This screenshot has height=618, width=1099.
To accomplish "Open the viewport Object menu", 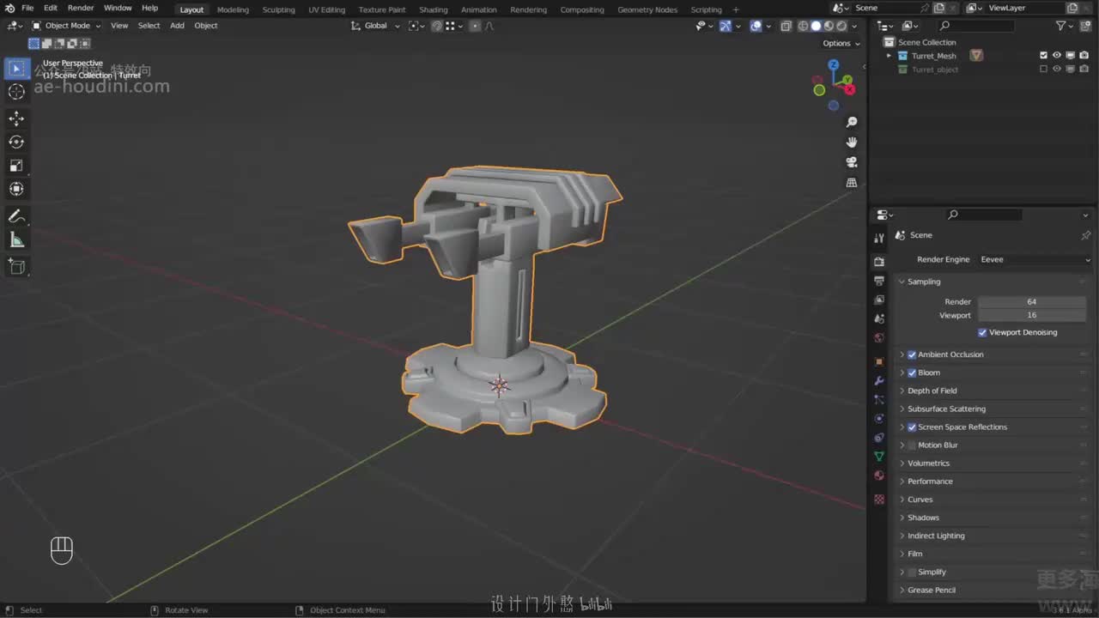I will point(206,26).
